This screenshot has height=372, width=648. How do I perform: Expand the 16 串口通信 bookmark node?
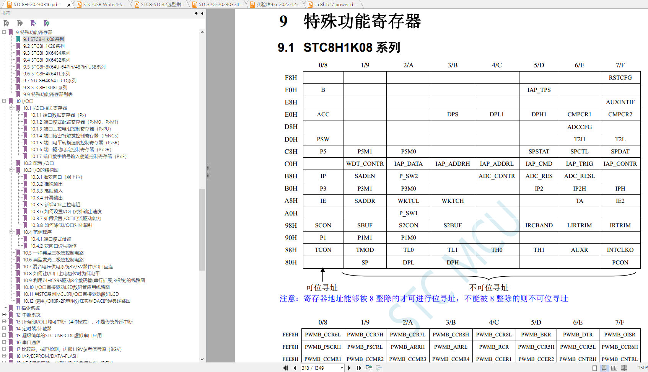(x=4, y=342)
